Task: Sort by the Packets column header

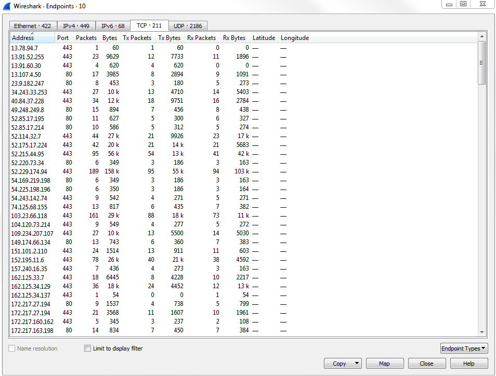Action: tap(87, 37)
